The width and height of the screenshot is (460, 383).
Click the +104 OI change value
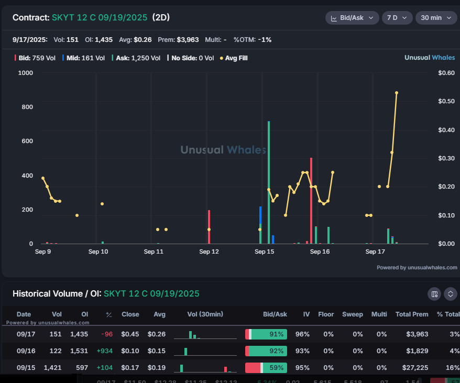click(105, 367)
